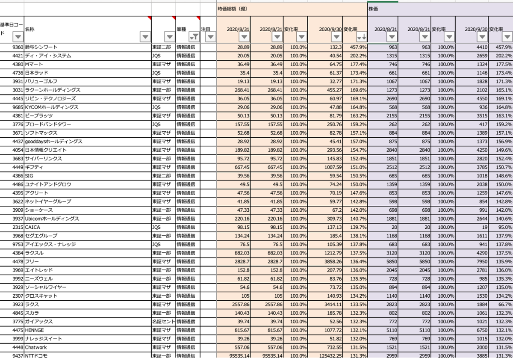Select the ブロードバンドタワー name cell
Viewport: 513px width, 358px height.
[x=88, y=124]
